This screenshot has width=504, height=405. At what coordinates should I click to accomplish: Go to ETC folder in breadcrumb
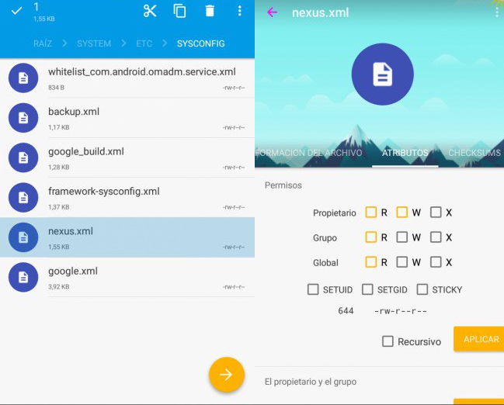pos(144,43)
